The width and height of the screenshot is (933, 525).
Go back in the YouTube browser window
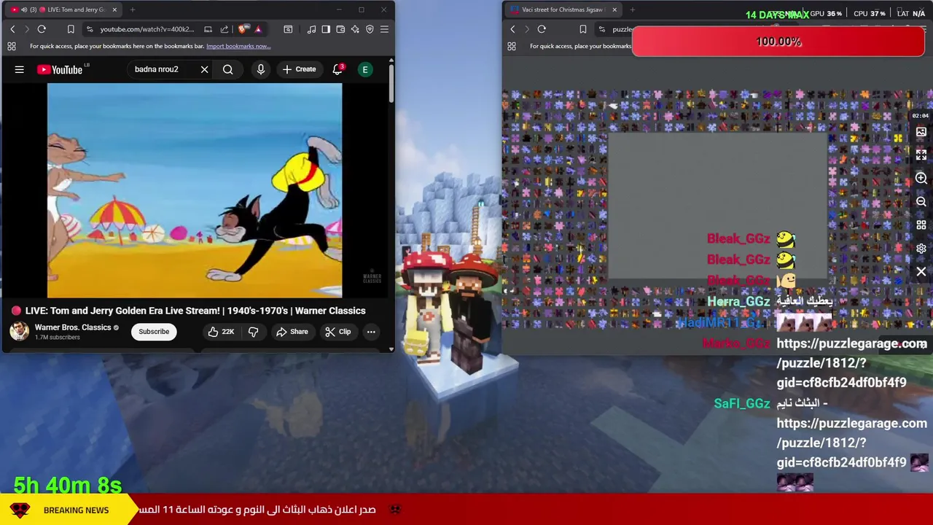click(12, 29)
